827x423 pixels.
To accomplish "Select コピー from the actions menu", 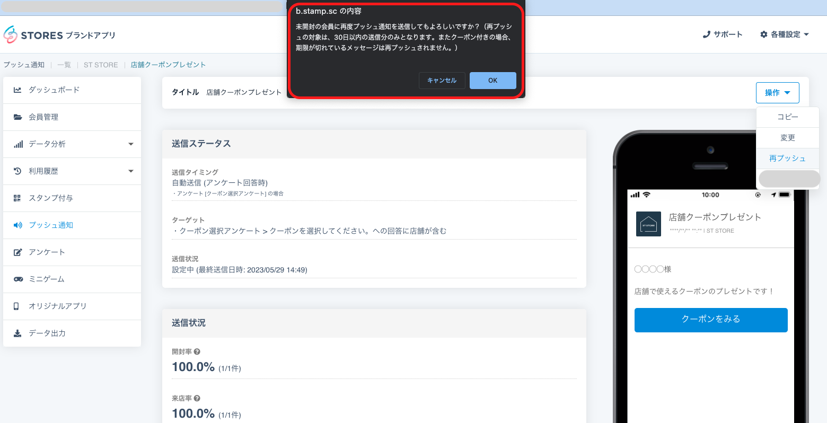I will pyautogui.click(x=787, y=117).
